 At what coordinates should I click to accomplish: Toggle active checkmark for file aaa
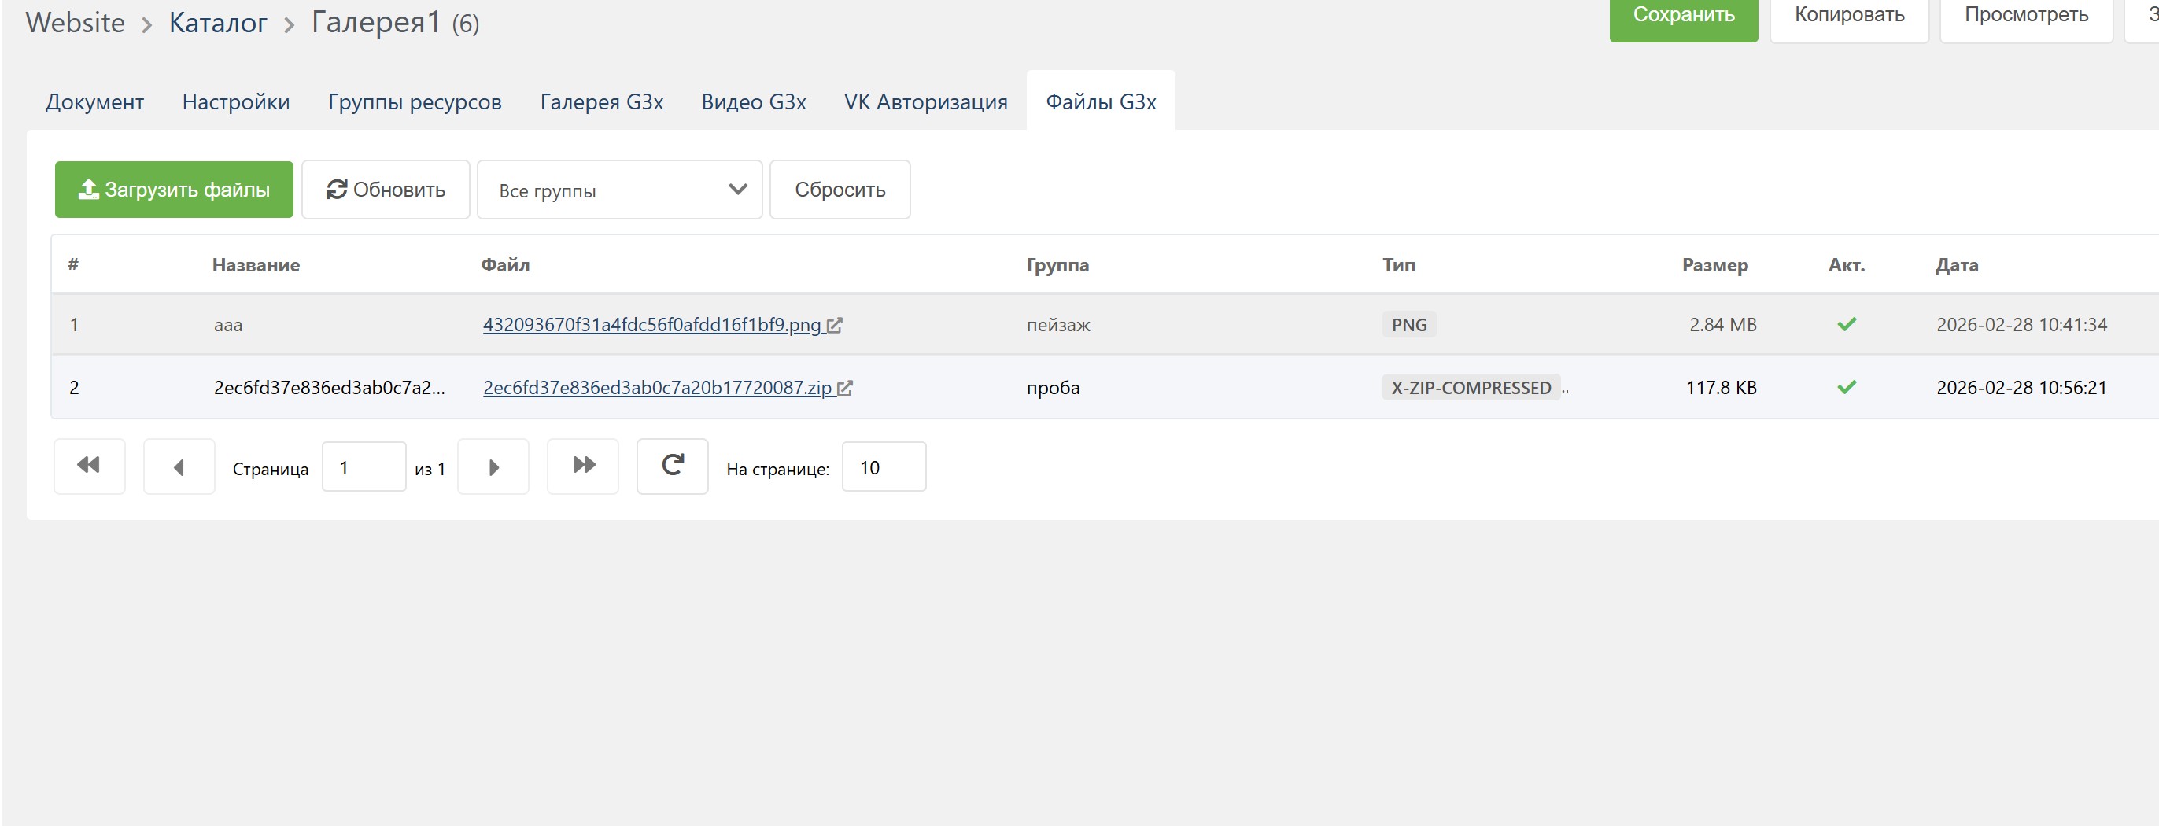tap(1847, 324)
